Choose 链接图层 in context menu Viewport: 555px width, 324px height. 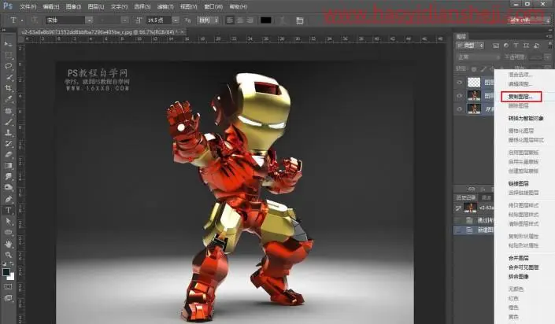(519, 183)
